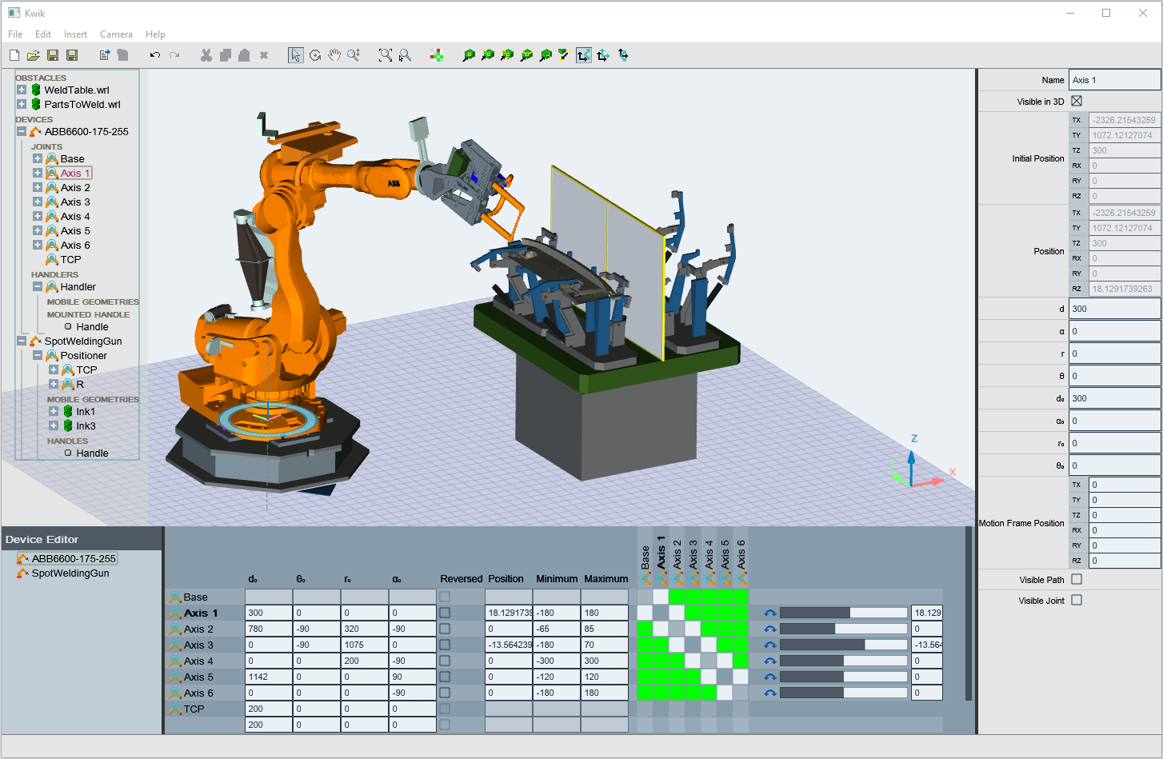Activate the pan hand tool

coord(334,54)
